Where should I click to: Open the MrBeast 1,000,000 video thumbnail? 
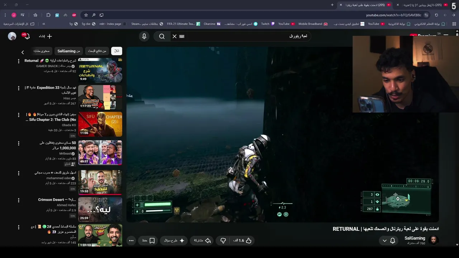(100, 152)
